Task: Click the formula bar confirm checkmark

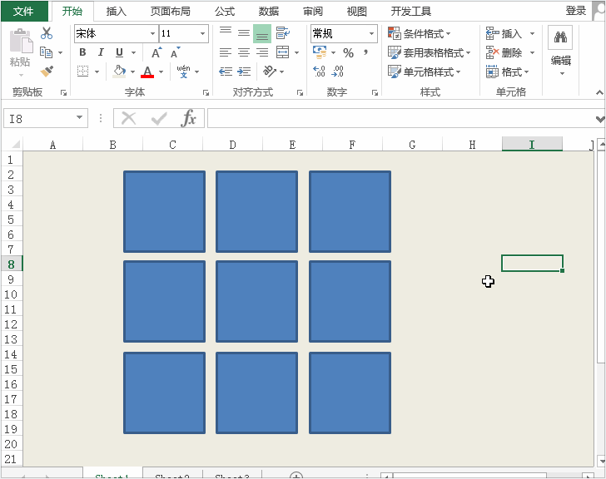Action: [159, 118]
